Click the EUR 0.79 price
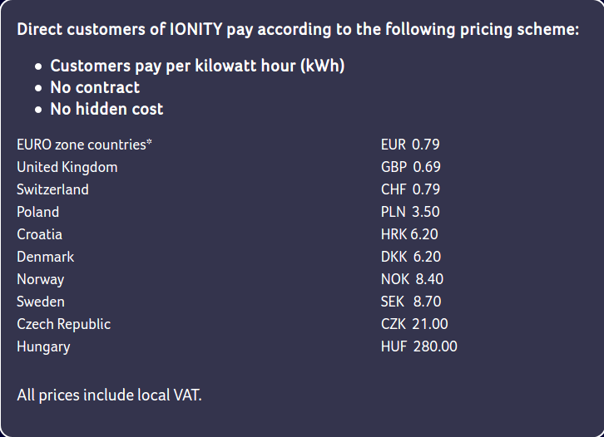Viewport: 604px width, 437px height. tap(410, 145)
